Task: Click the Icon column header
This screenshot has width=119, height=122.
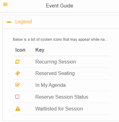Action: click(x=20, y=50)
